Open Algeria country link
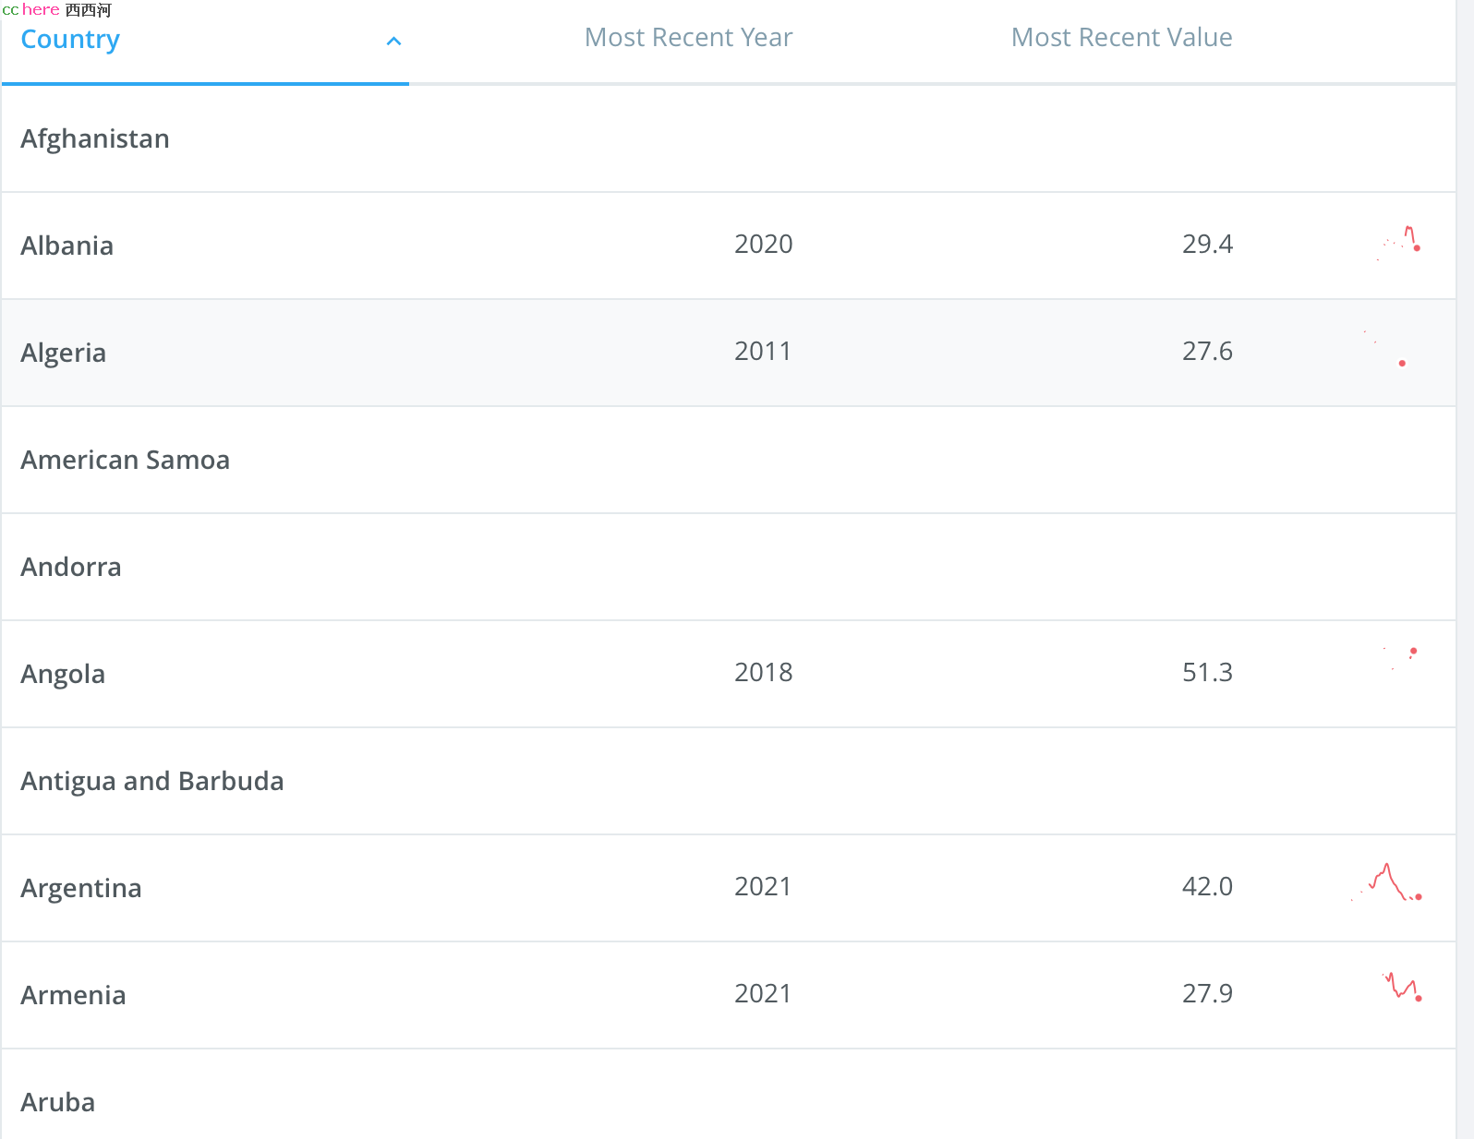This screenshot has height=1139, width=1474. coord(64,353)
